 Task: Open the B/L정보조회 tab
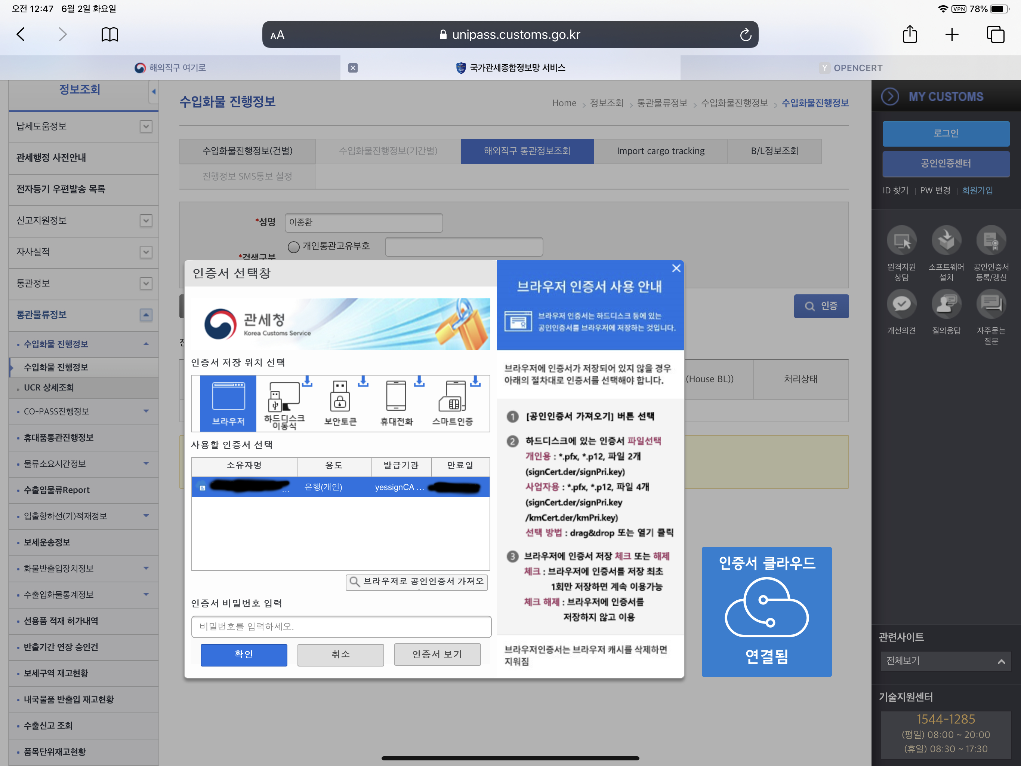pyautogui.click(x=774, y=151)
